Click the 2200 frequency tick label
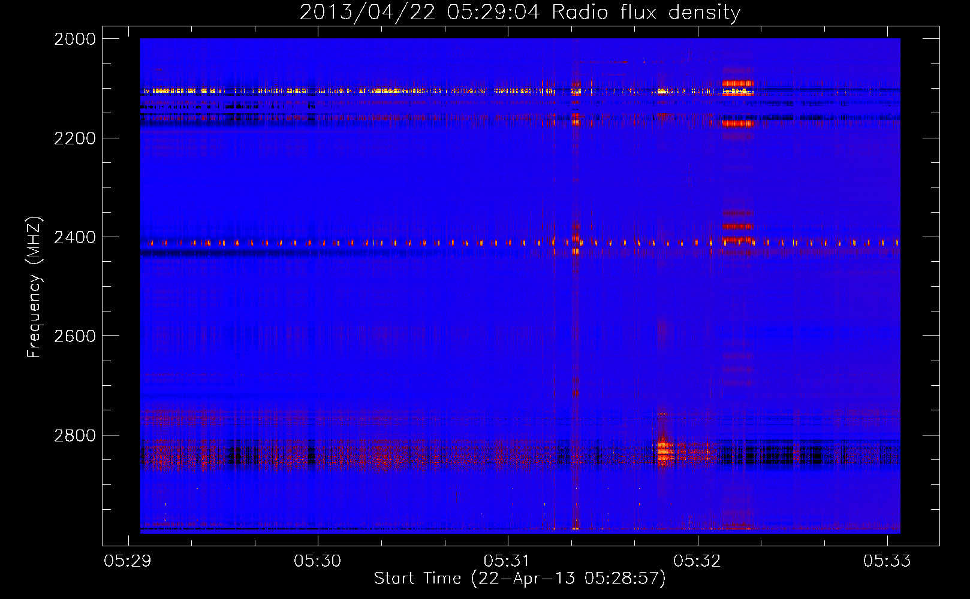Image resolution: width=970 pixels, height=599 pixels. 75,138
